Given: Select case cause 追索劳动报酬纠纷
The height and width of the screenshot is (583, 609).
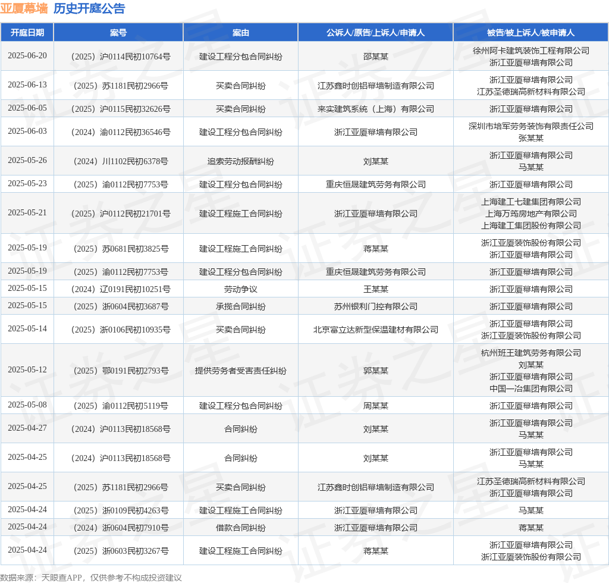Looking at the screenshot, I should [241, 161].
